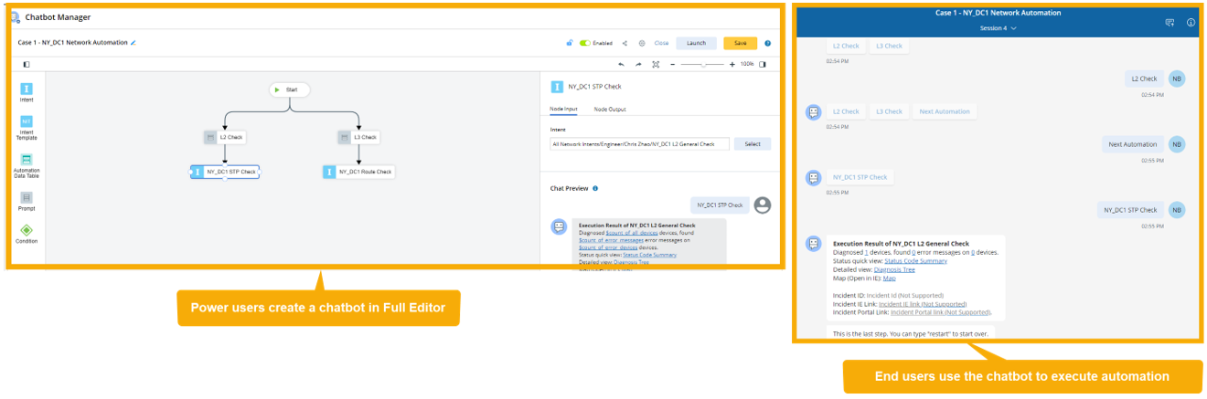Screen dimensions: 1207x399
Task: Open the Node Input tab
Action: coord(563,110)
